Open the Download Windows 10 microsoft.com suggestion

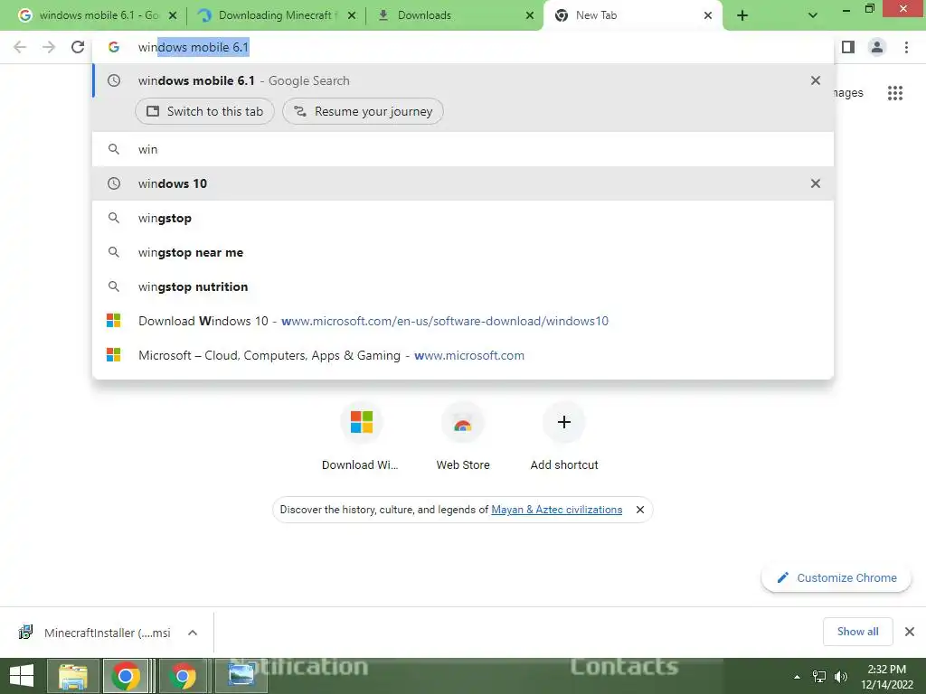tap(463, 321)
